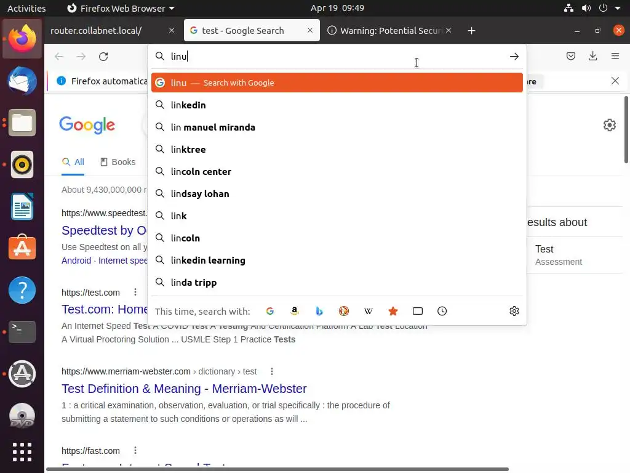Open the Firefox hamburger menu
Screen dimensions: 630x473
click(615, 56)
